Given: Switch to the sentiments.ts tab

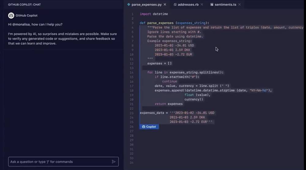Looking at the screenshot, I should click(x=225, y=5).
